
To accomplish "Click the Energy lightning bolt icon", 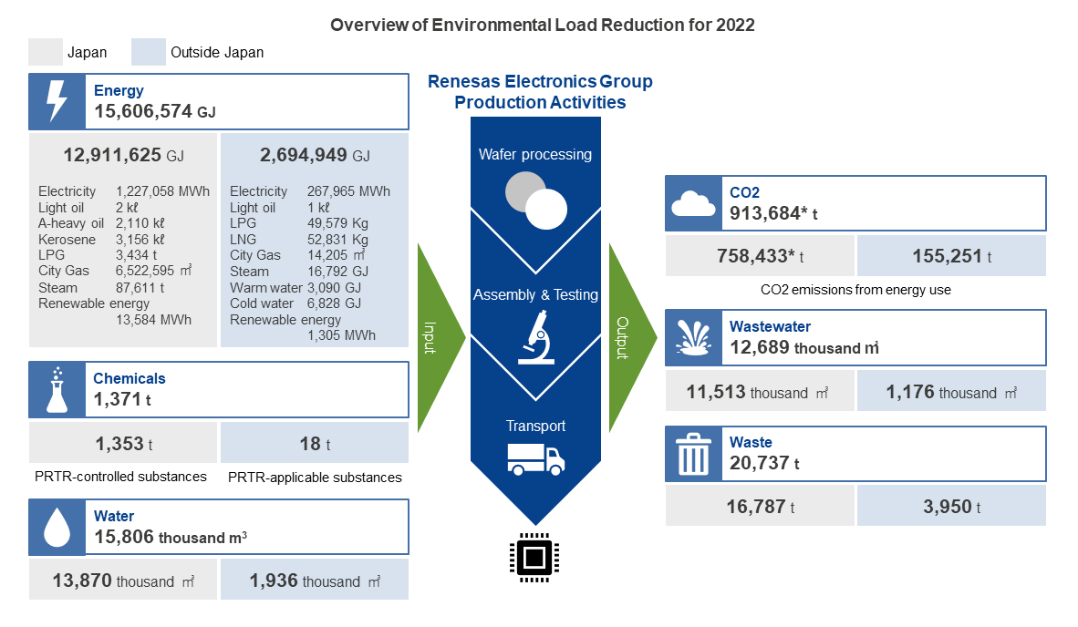I will [57, 102].
